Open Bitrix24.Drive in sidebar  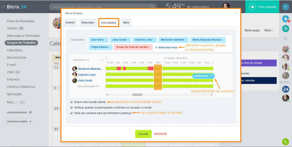click(x=16, y=58)
